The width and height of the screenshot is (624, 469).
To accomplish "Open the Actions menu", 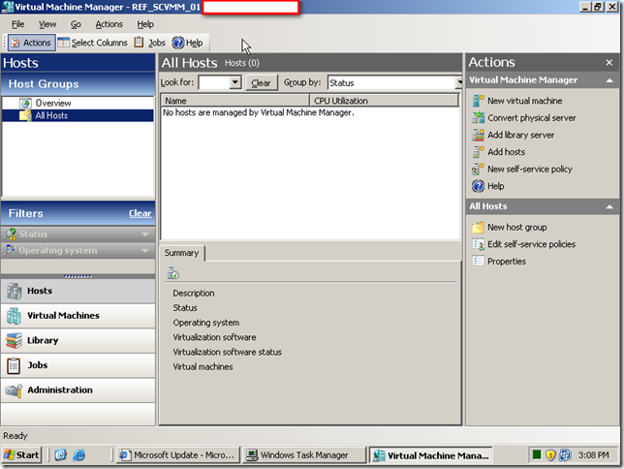I will click(x=109, y=24).
